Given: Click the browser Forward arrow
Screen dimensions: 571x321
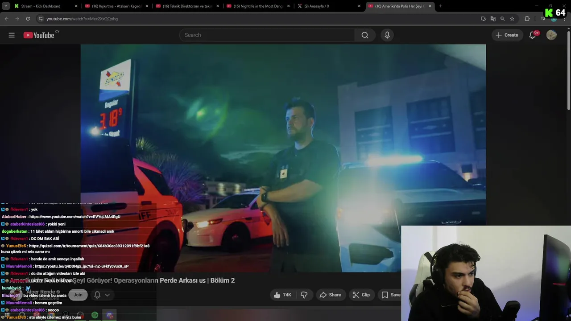Looking at the screenshot, I should point(17,19).
